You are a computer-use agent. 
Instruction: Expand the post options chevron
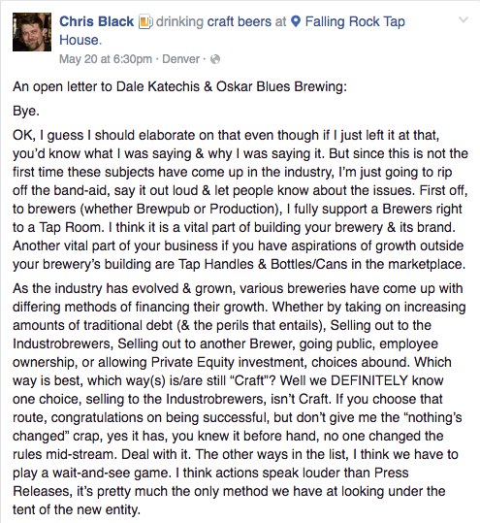pos(464,20)
